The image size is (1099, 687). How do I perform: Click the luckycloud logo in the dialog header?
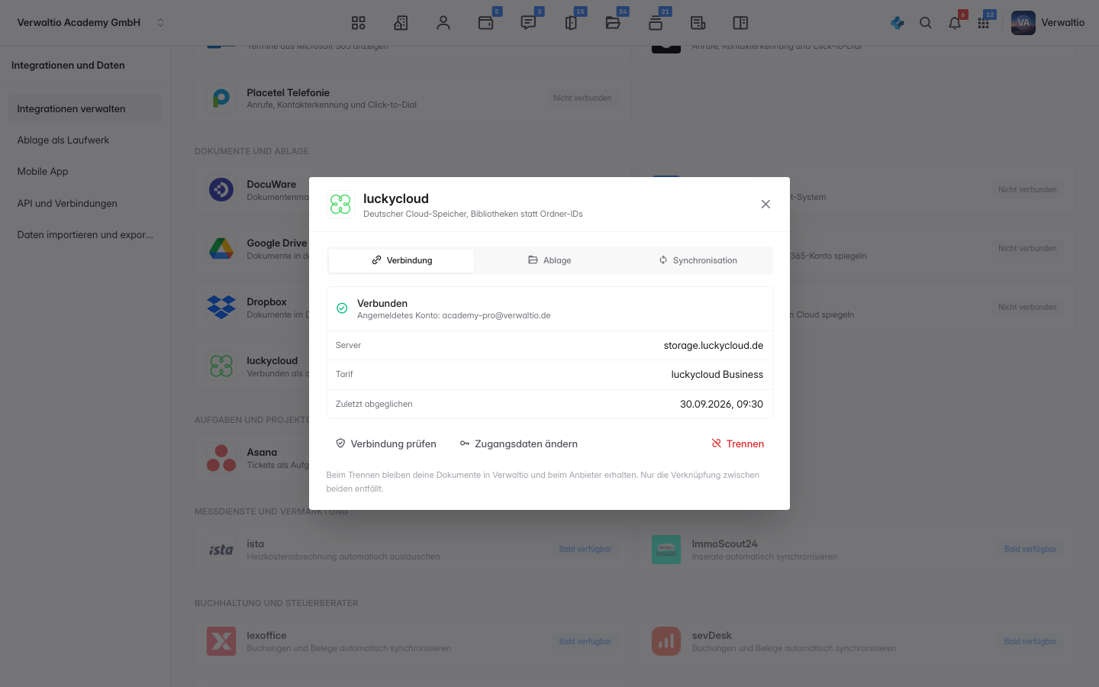click(340, 204)
